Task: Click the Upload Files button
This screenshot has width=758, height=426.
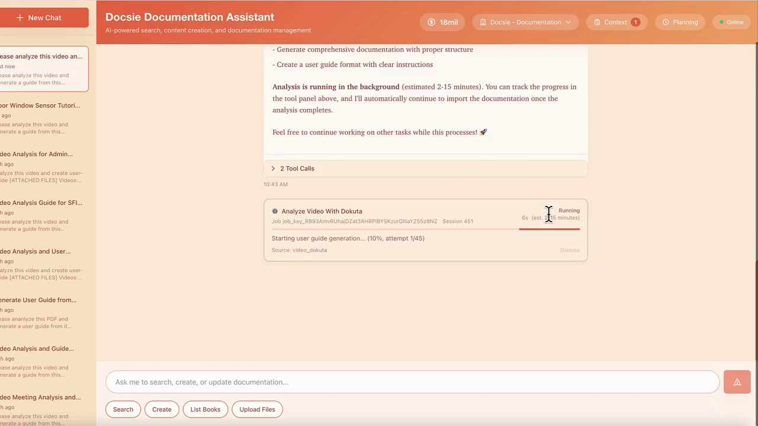Action: pos(257,409)
